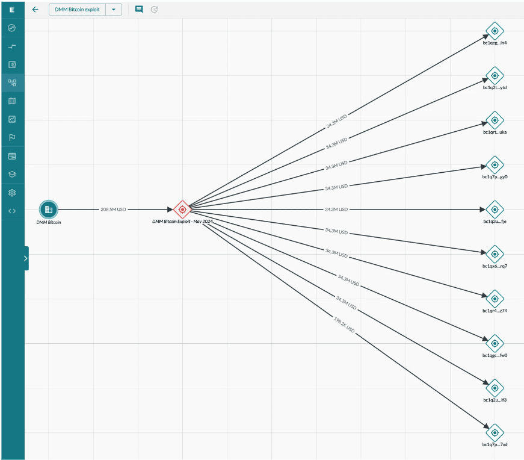Screen dimensions: 524x460
Task: Expand the collapsed sidebar panel chevron
Action: click(26, 258)
